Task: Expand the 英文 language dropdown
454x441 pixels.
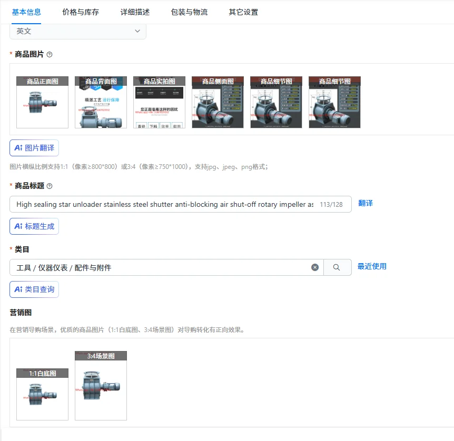Action: click(x=78, y=31)
